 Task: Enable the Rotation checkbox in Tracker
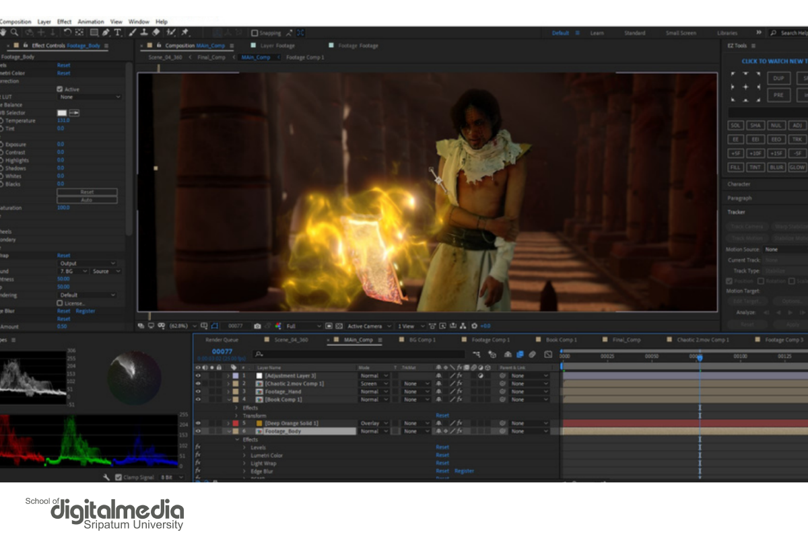click(761, 281)
